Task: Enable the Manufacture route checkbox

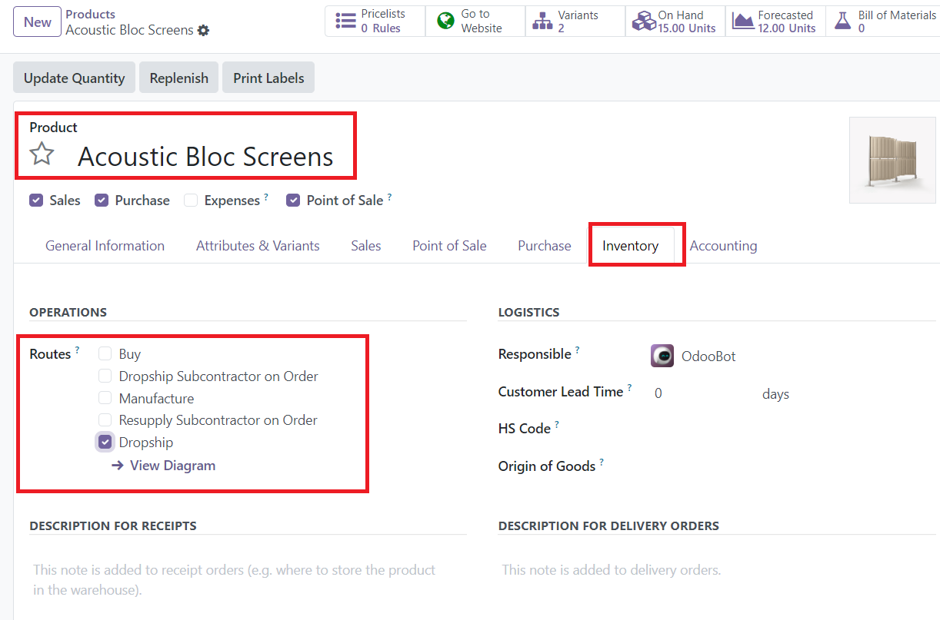Action: (x=105, y=399)
